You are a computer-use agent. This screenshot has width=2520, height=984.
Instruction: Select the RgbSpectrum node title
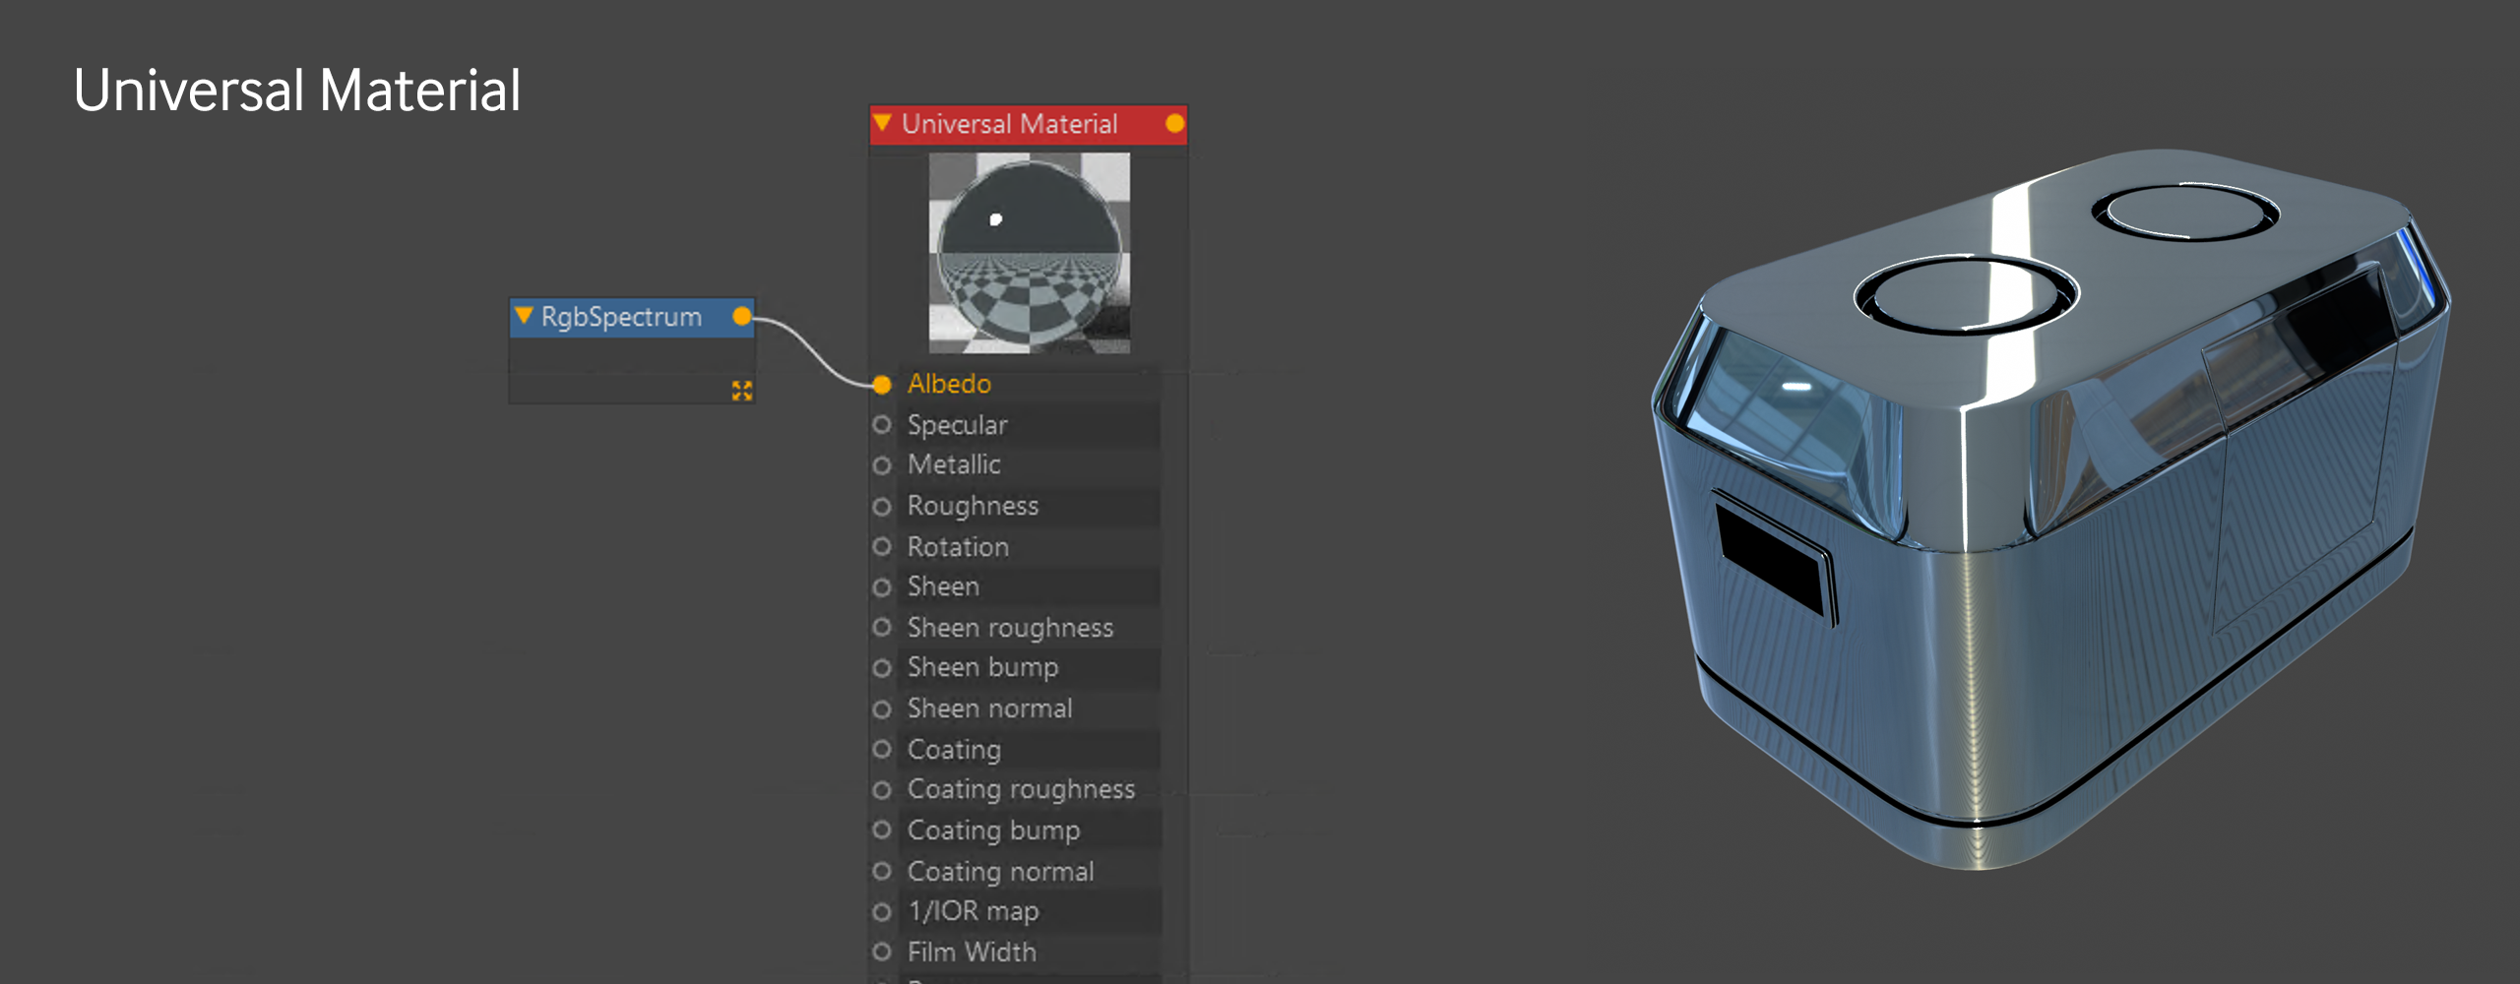(621, 317)
